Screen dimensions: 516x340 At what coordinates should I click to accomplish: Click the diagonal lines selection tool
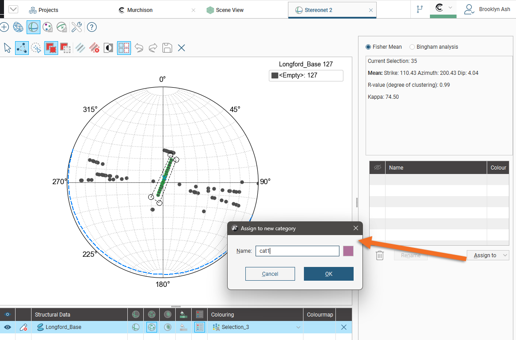click(80, 48)
